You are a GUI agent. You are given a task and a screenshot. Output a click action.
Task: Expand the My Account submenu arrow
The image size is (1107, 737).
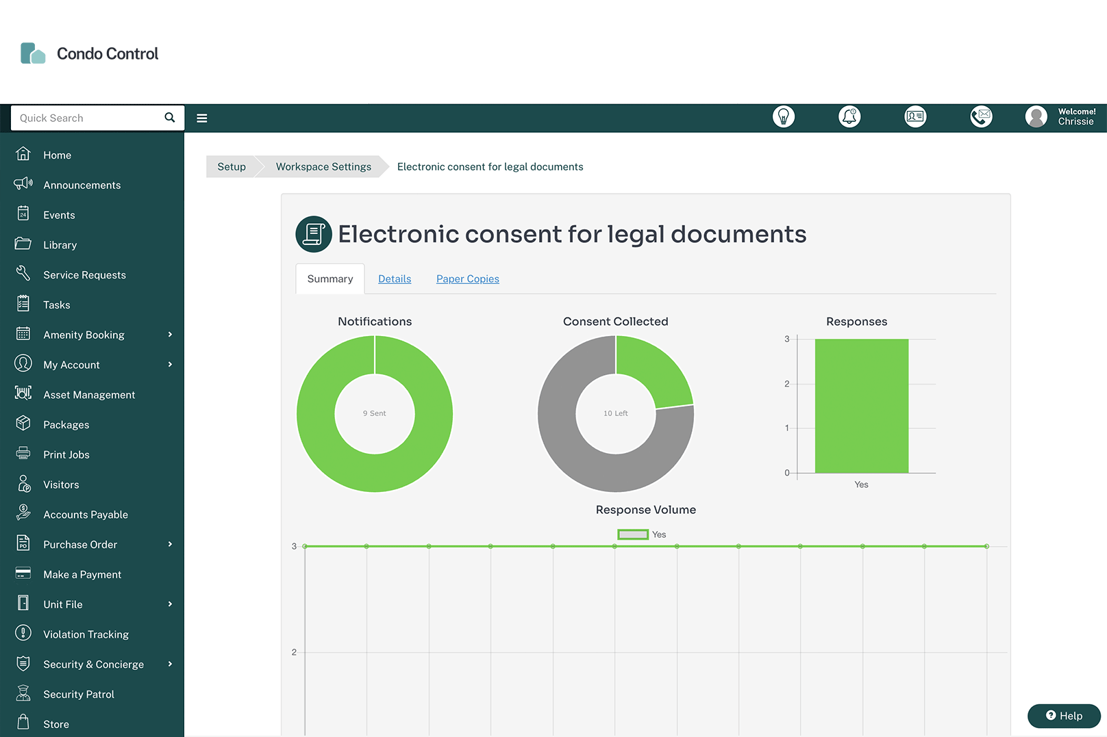pyautogui.click(x=170, y=365)
